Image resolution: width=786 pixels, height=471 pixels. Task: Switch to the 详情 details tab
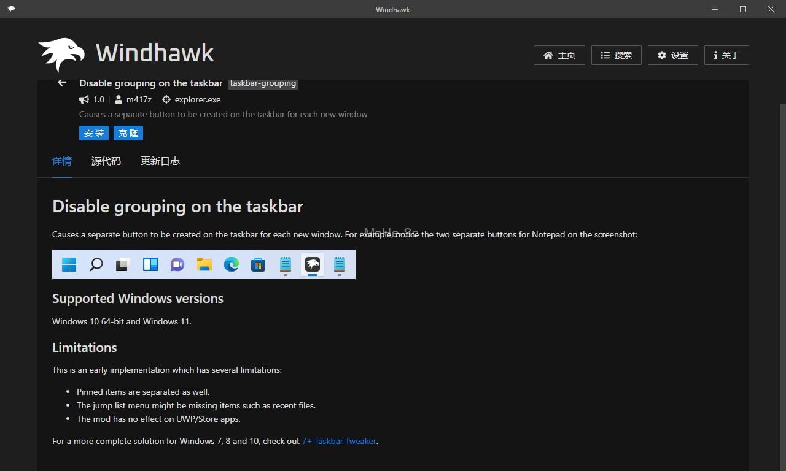pos(62,161)
